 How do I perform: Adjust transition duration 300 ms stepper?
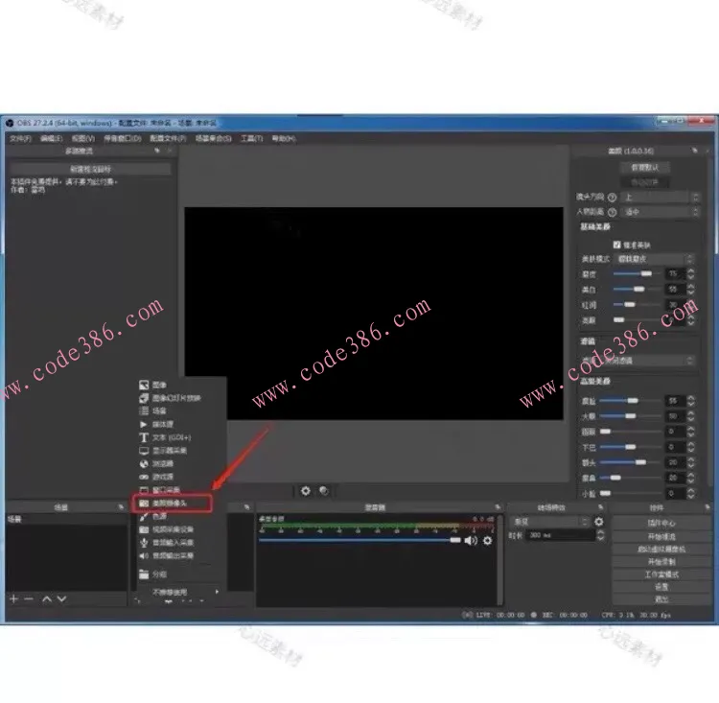tap(600, 535)
